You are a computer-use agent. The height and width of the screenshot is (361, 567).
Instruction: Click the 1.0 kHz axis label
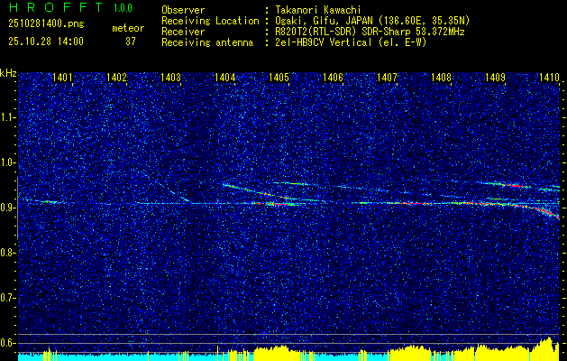pos(7,162)
